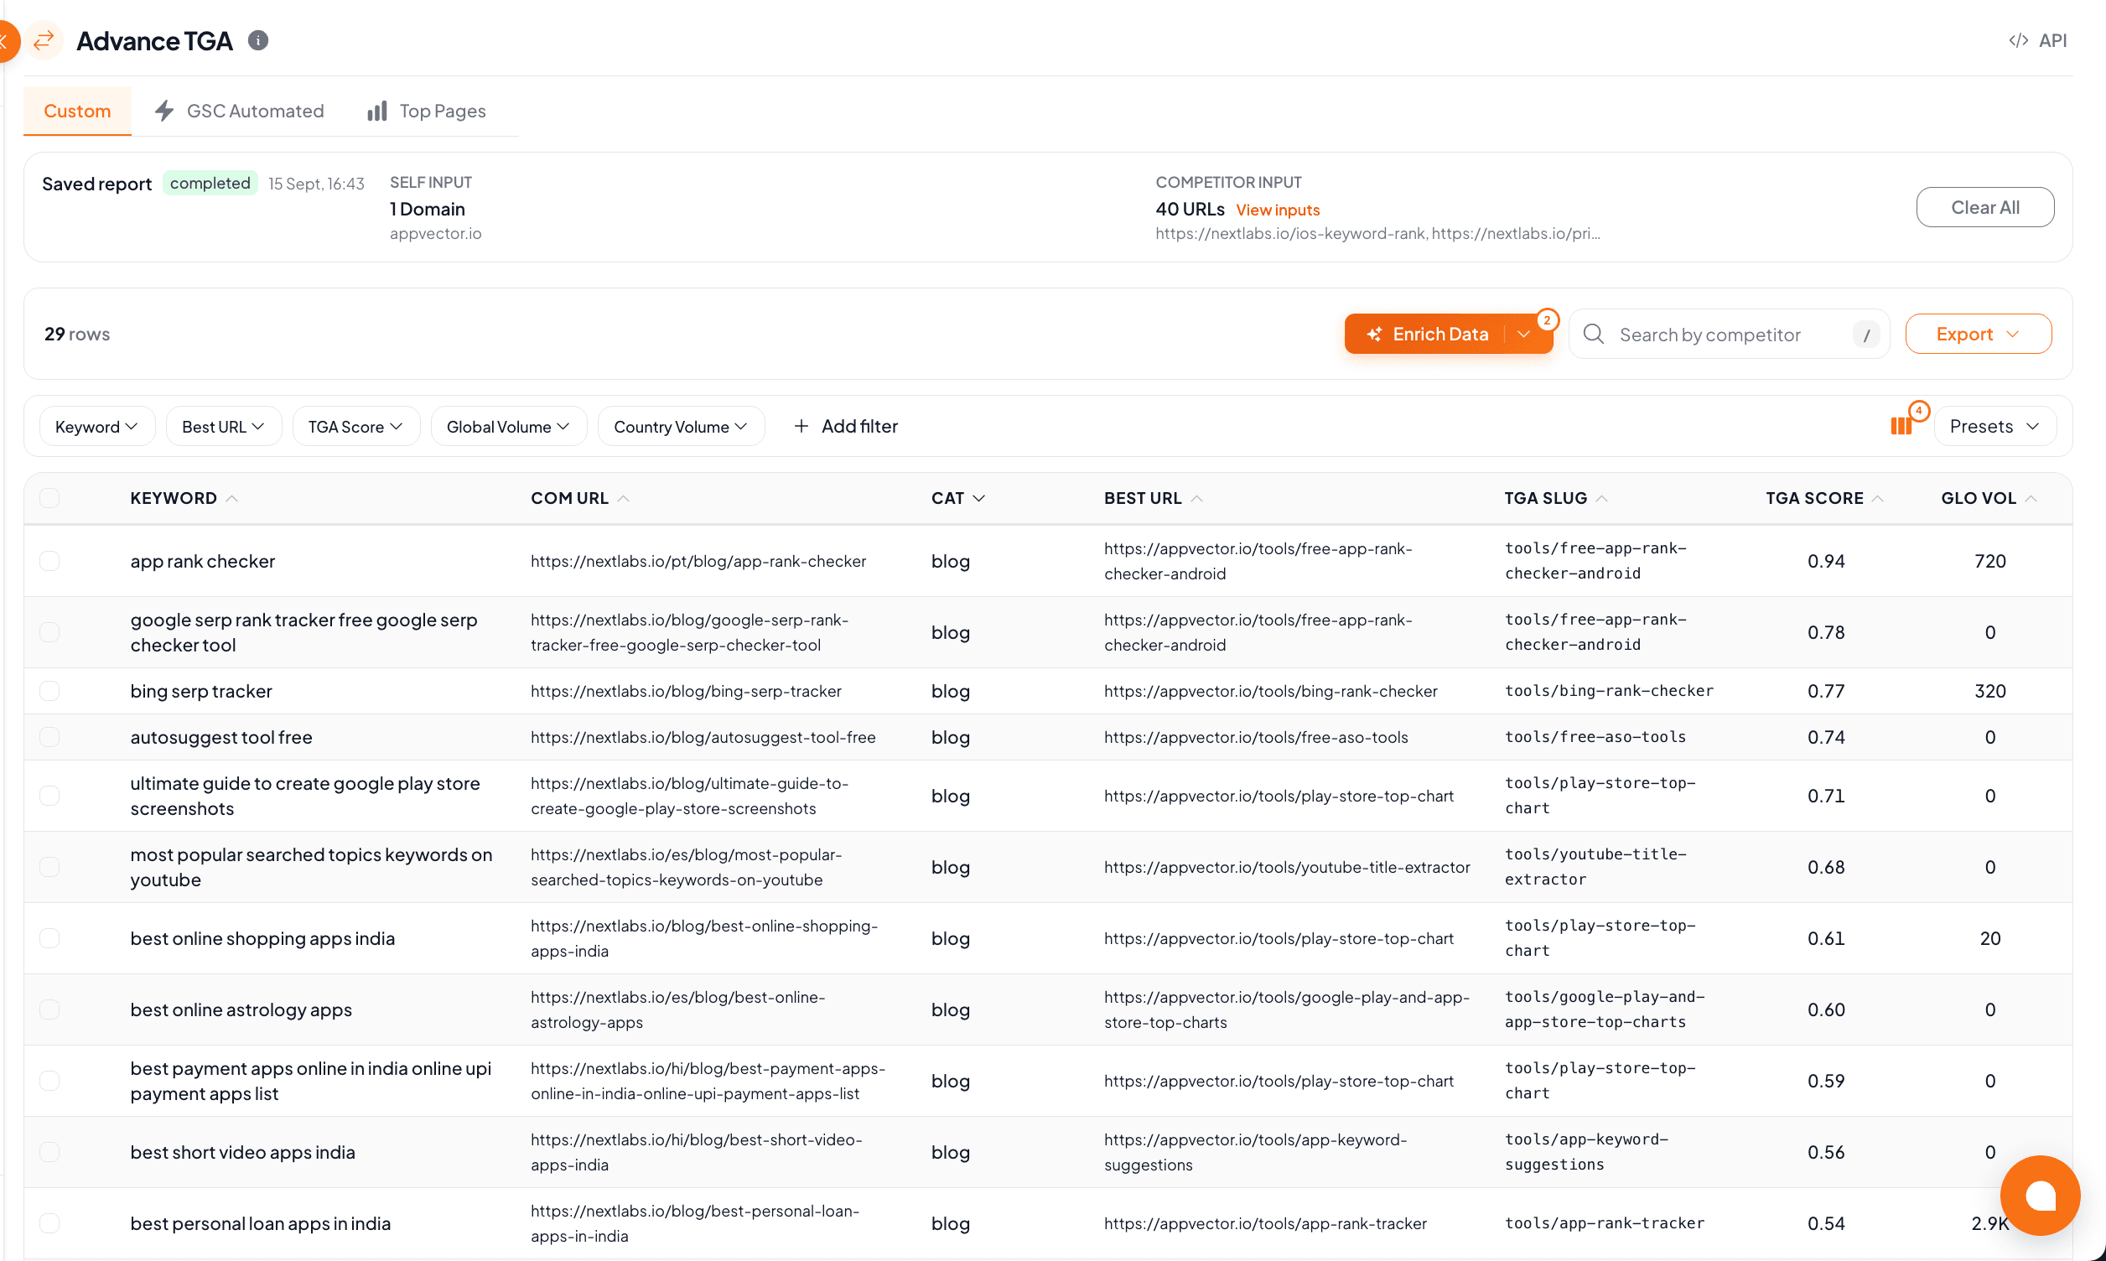The image size is (2106, 1261).
Task: Open the Global Volume filter dropdown
Action: [509, 426]
